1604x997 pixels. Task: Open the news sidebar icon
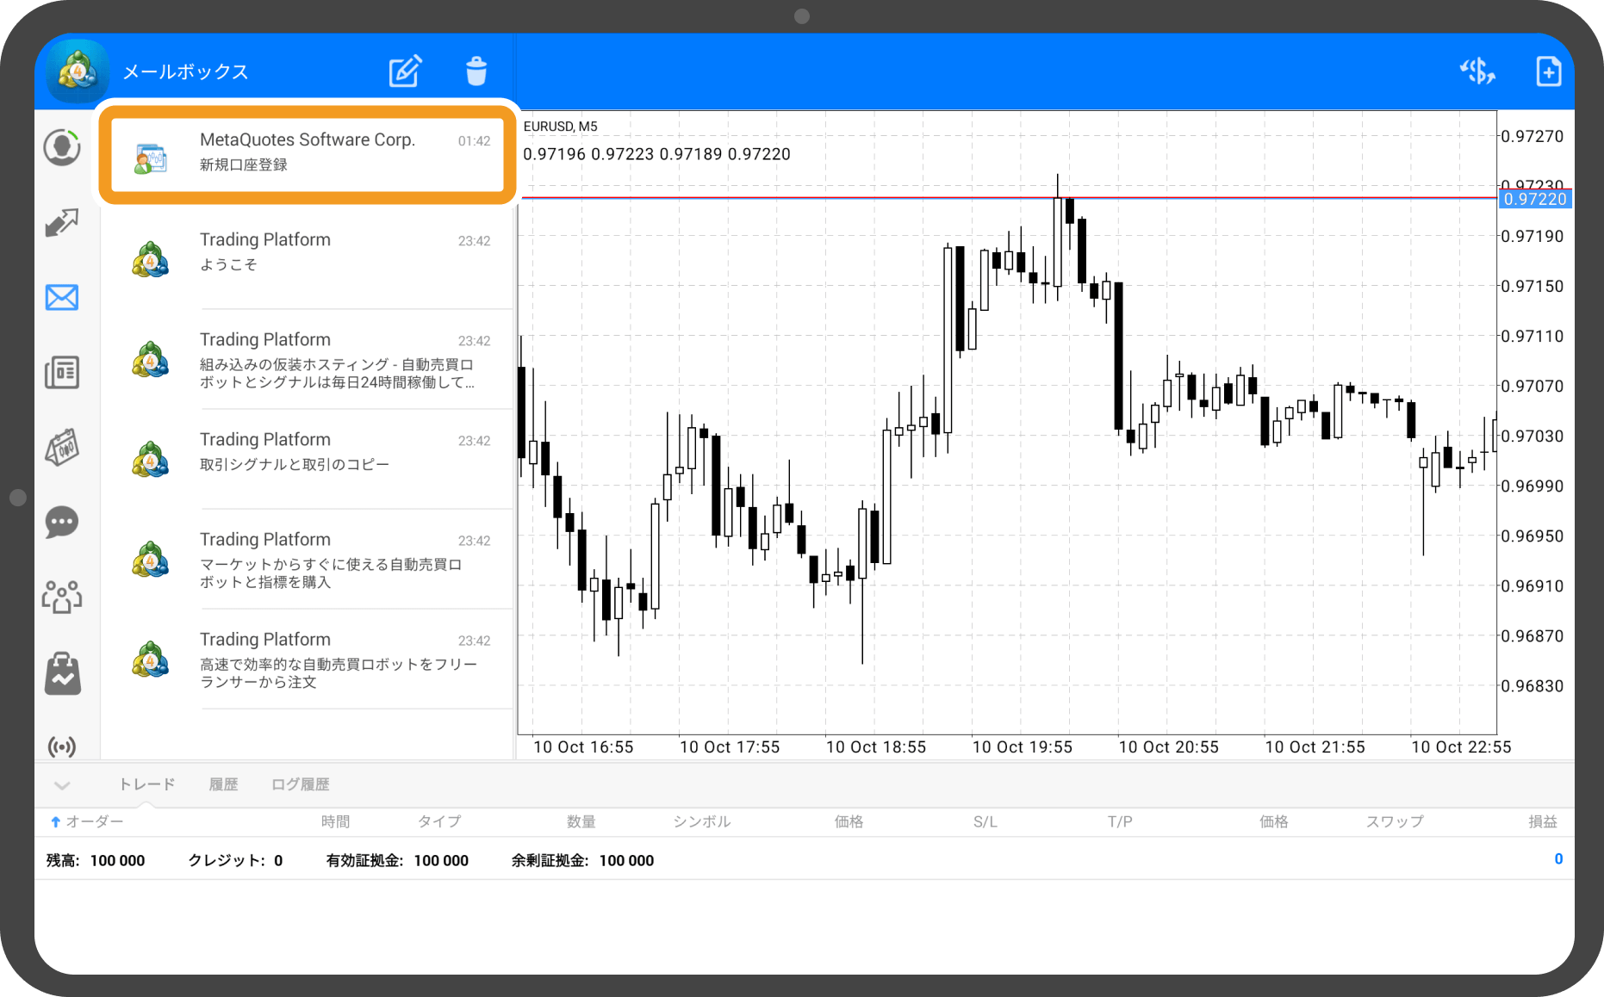(62, 373)
